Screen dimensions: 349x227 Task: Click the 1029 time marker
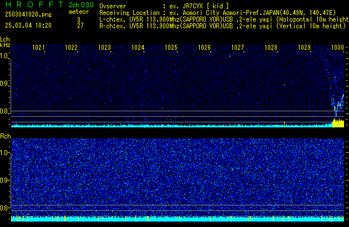[304, 48]
